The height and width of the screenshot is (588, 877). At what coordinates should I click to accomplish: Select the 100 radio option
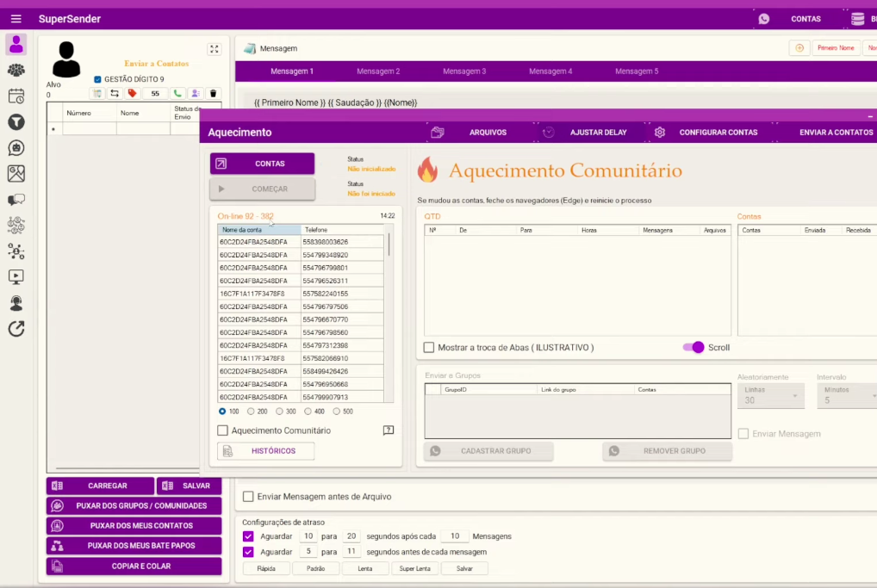(x=222, y=412)
